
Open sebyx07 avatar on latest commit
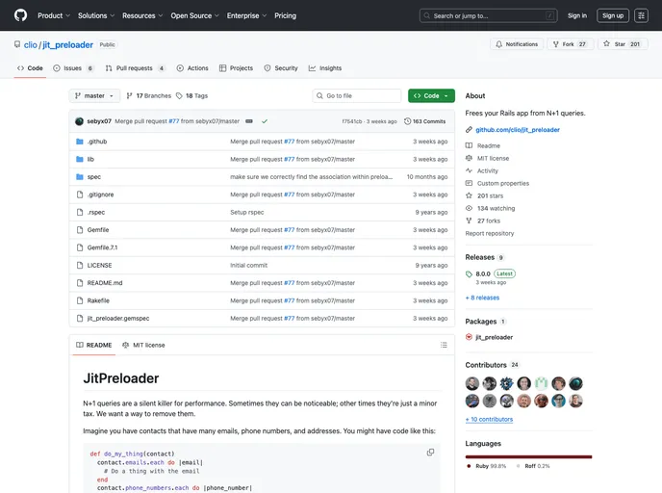79,121
